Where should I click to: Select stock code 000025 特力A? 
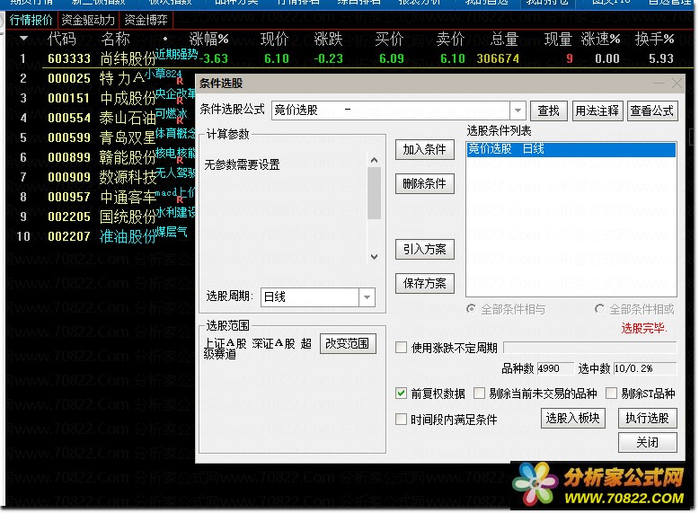click(69, 78)
